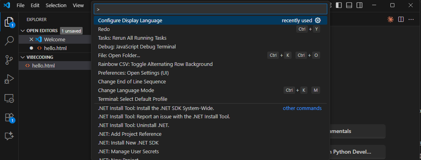The height and width of the screenshot is (160, 421).
Task: Close the Welcome editor in Open Editors
Action: 32,39
